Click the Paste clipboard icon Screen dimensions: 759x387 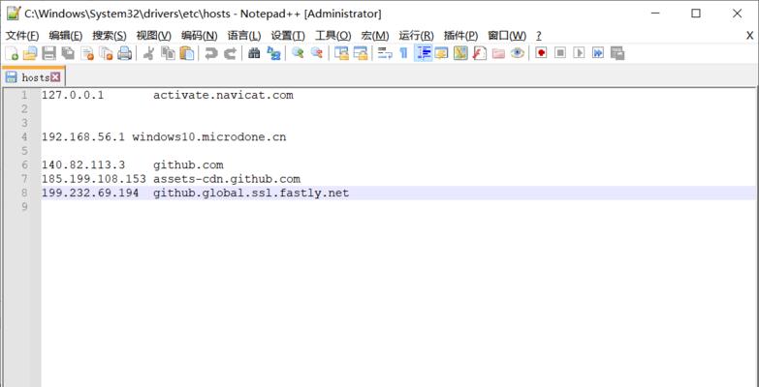(x=186, y=53)
